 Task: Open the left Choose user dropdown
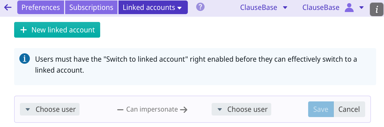click(50, 109)
